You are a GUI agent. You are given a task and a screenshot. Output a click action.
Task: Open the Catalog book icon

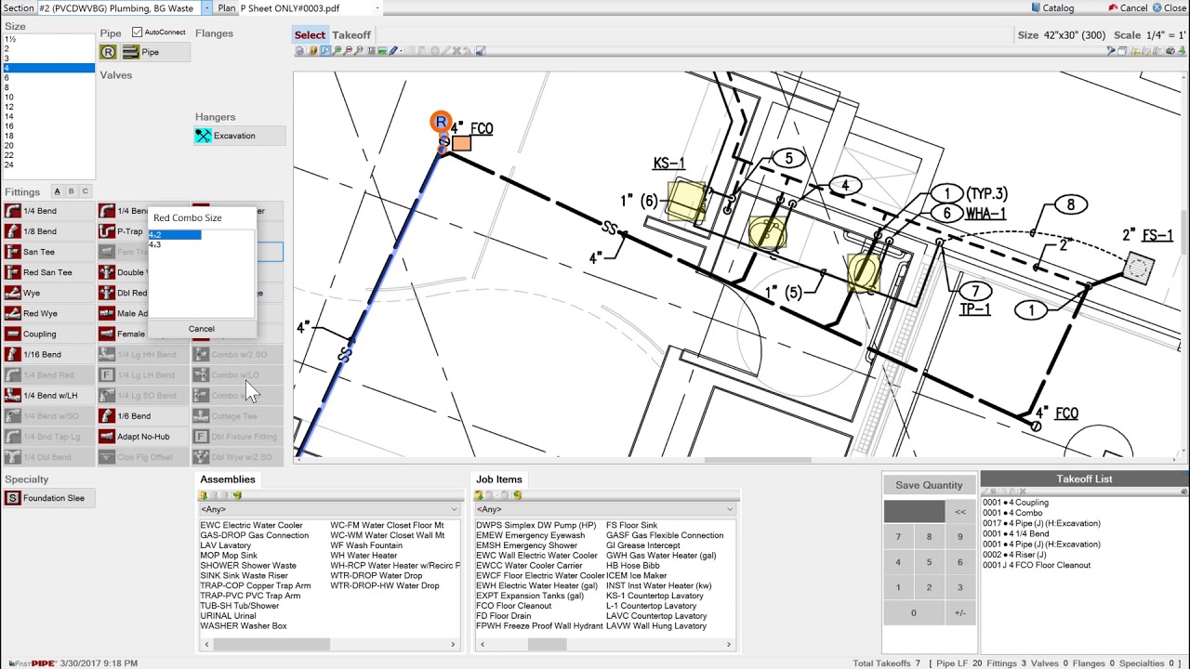[1036, 7]
